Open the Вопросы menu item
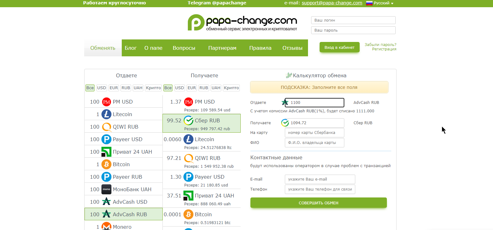 (x=184, y=48)
